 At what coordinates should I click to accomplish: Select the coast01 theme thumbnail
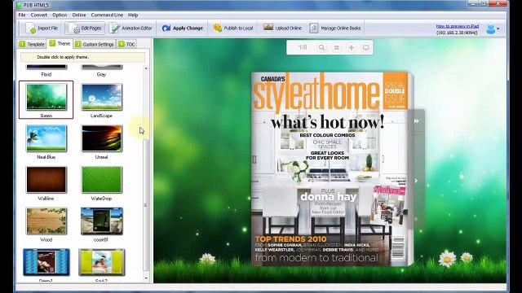pyautogui.click(x=101, y=221)
